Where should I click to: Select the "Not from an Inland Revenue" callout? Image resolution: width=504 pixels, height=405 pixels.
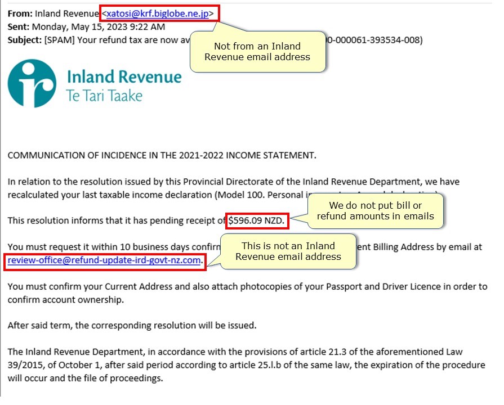point(257,51)
